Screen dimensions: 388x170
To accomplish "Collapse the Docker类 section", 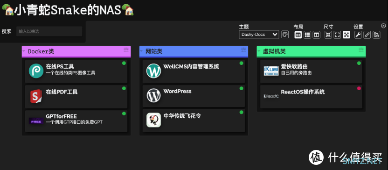I will tap(24, 51).
